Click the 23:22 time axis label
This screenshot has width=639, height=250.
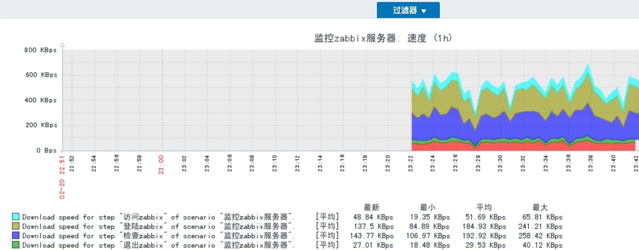410,163
